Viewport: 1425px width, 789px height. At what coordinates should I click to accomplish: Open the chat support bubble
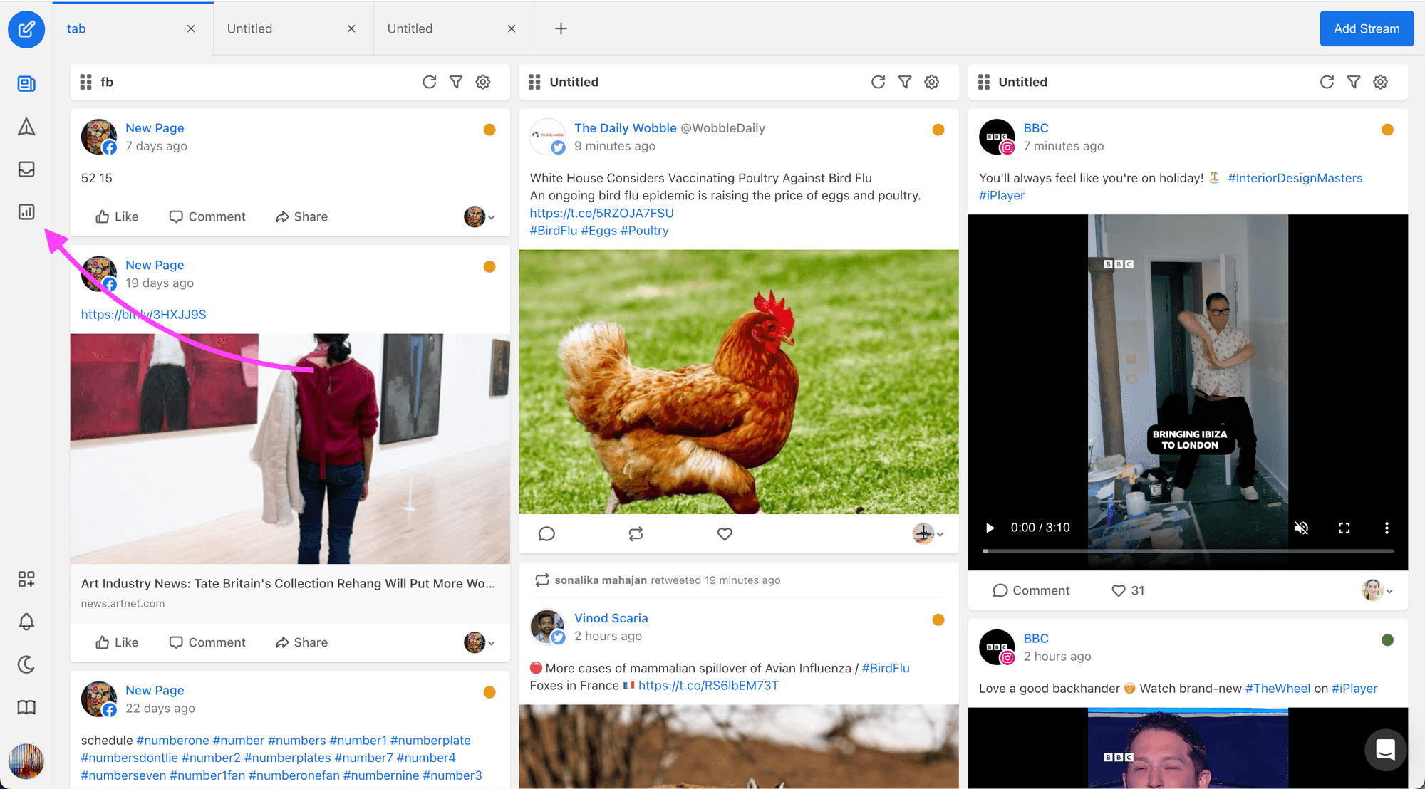[x=1385, y=750]
